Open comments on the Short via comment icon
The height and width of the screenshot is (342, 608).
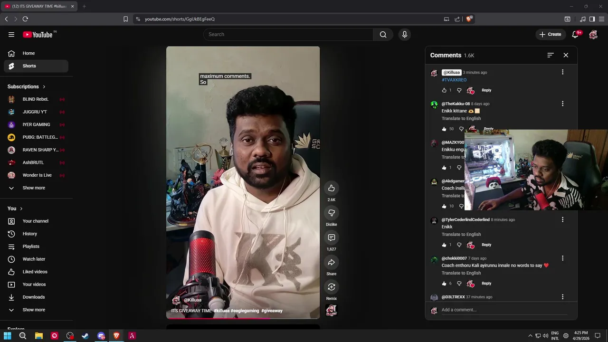[x=332, y=237]
